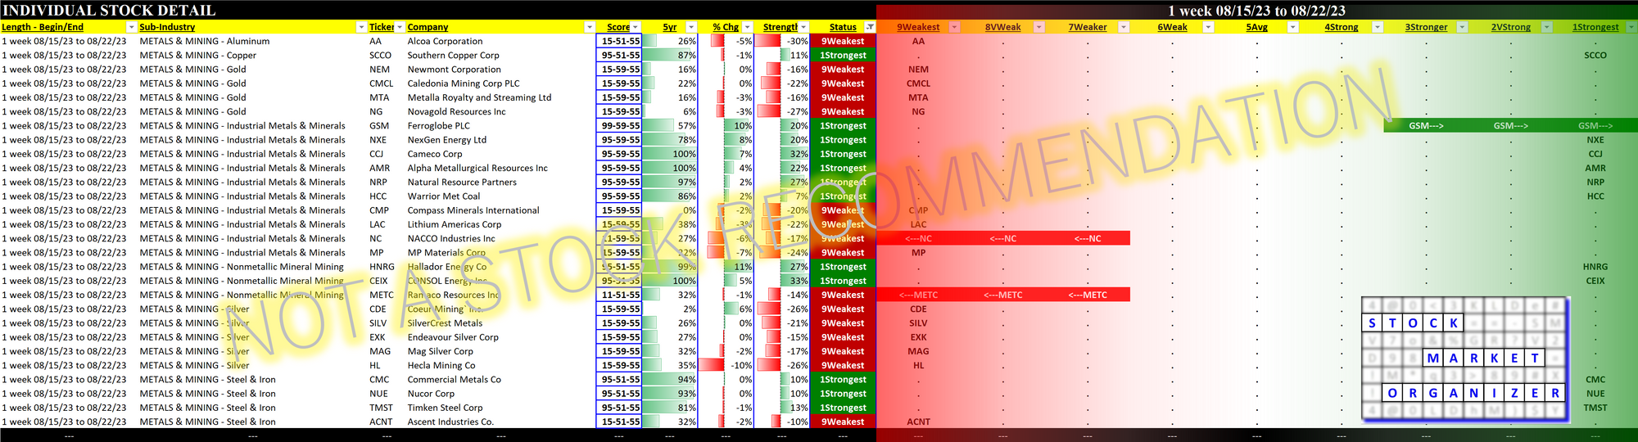Select the 9Weakest status cell for Newmont

click(x=843, y=70)
